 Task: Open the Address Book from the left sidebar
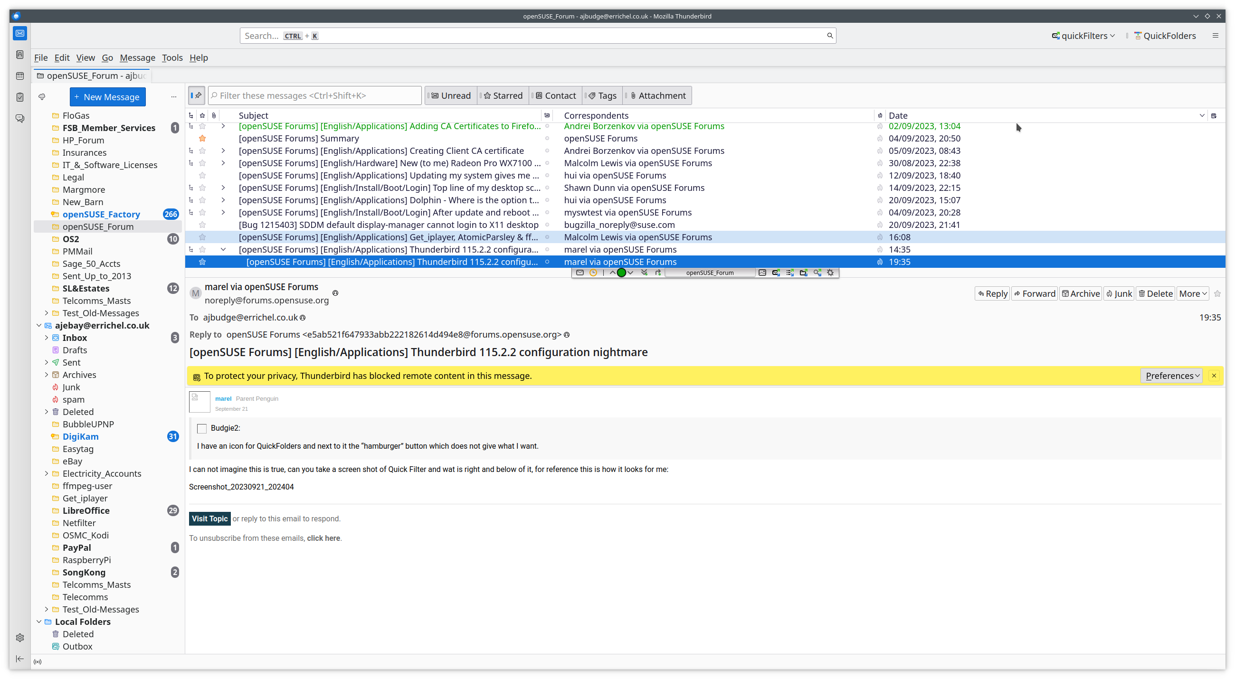coord(19,55)
